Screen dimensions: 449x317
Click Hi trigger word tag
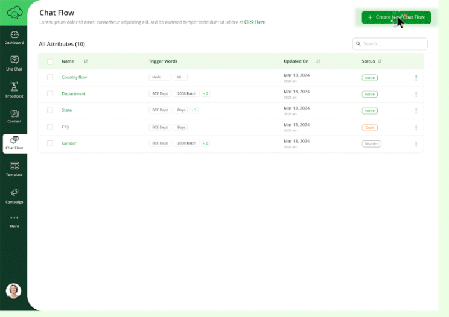(180, 77)
